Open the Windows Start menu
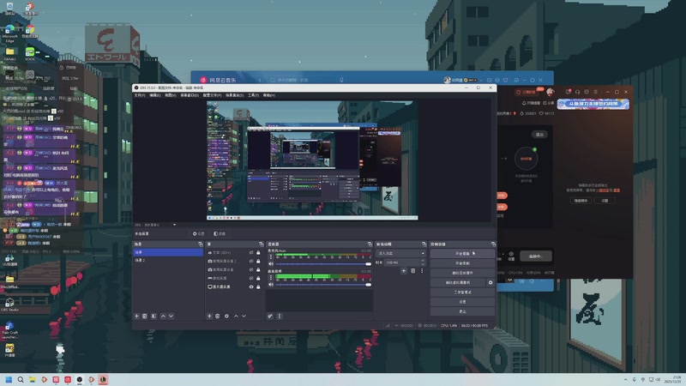The height and width of the screenshot is (386, 686). click(x=9, y=379)
